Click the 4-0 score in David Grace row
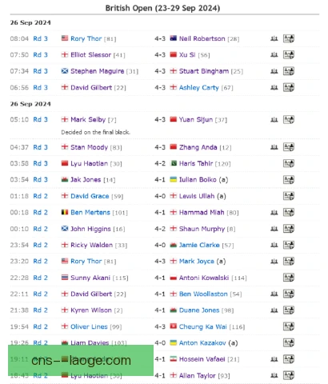This screenshot has height=384, width=328. coord(160,196)
